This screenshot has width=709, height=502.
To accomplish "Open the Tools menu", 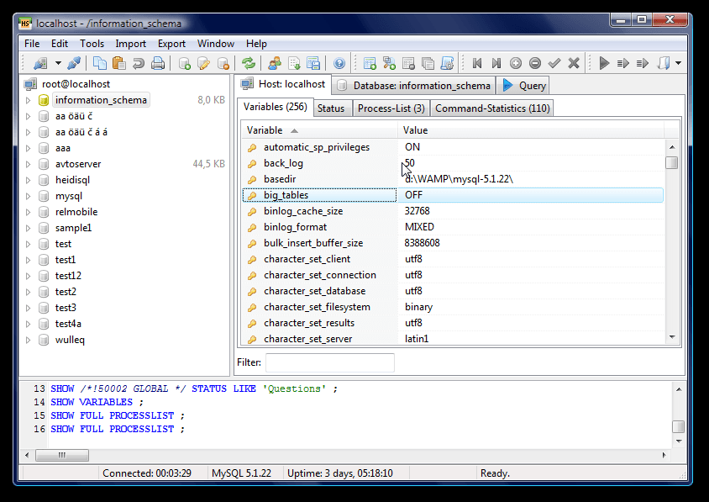I will point(92,44).
